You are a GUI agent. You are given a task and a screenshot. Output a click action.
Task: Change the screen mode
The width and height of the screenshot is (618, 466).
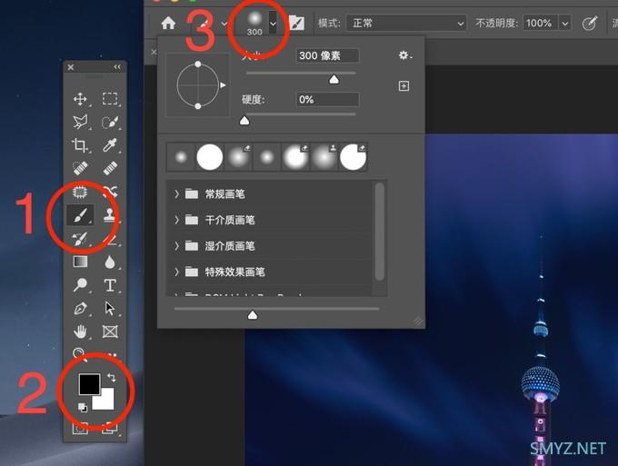point(110,428)
